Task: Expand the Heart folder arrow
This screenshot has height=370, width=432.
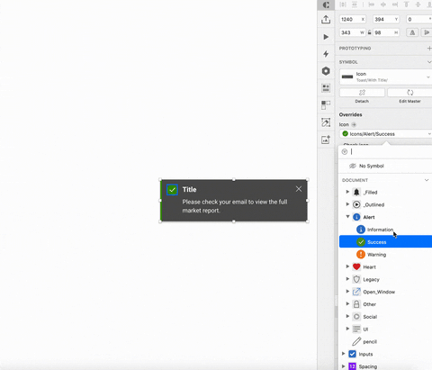Action: point(347,266)
